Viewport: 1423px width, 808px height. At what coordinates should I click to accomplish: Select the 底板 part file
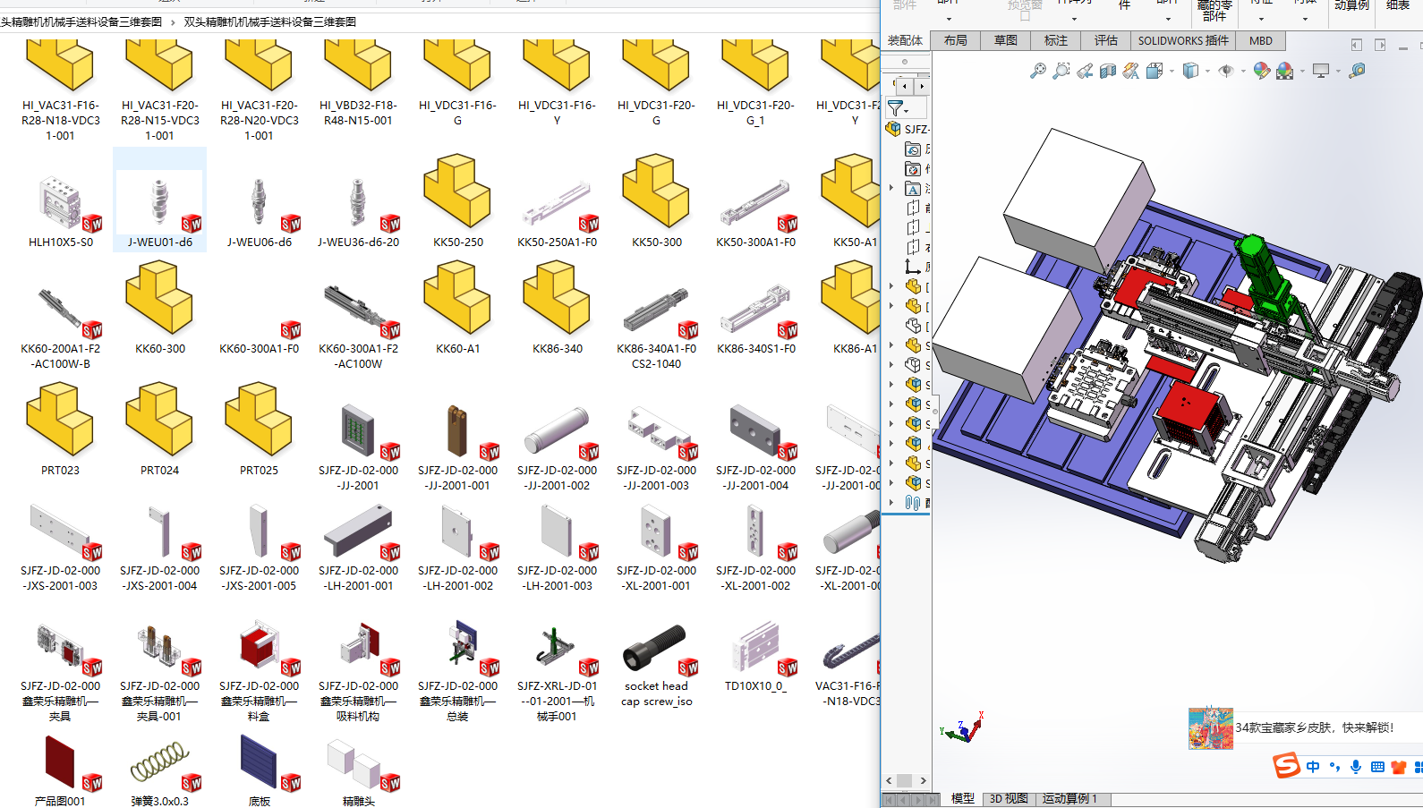pos(260,771)
